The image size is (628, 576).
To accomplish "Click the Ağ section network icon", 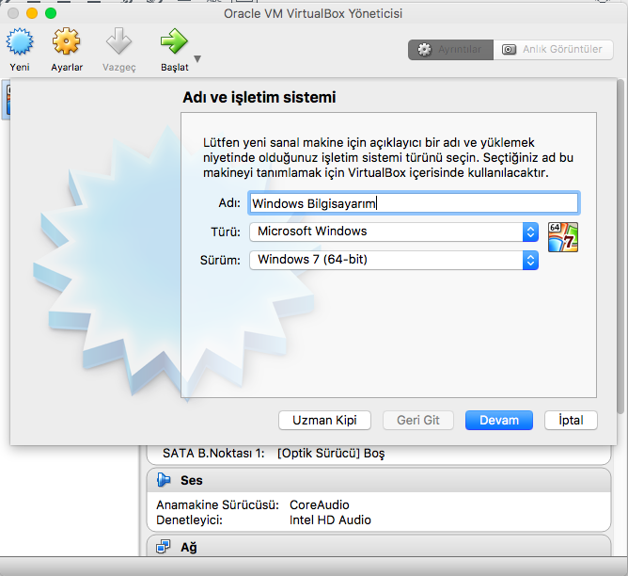I will [163, 546].
